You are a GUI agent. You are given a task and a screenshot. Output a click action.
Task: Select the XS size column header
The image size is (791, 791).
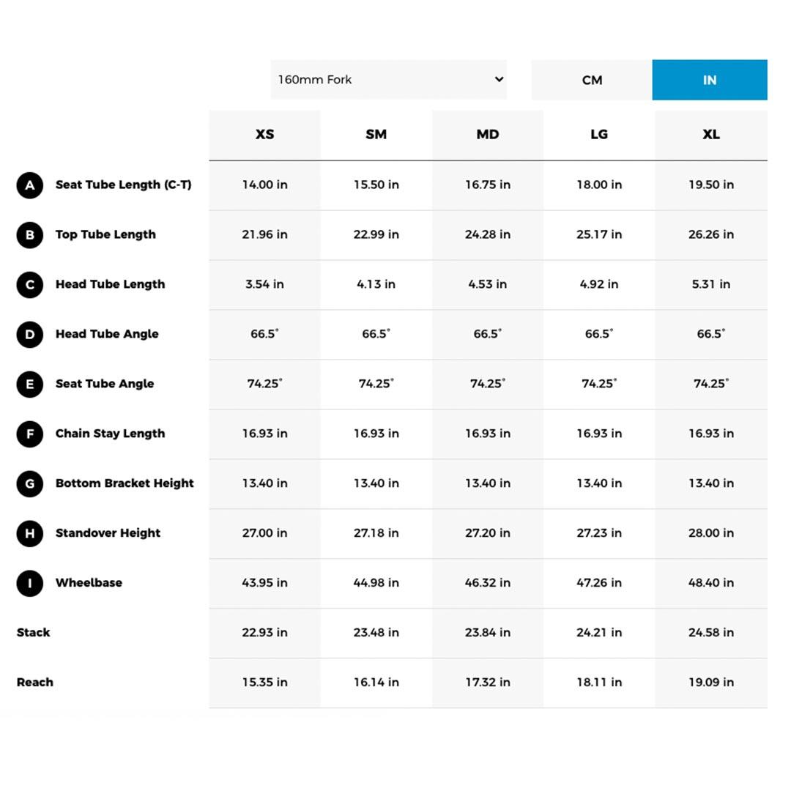pyautogui.click(x=264, y=135)
